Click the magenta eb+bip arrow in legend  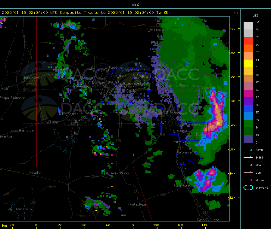coord(248,180)
